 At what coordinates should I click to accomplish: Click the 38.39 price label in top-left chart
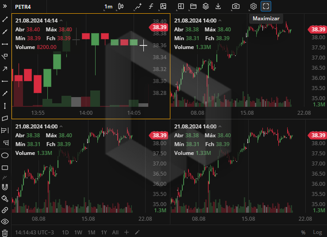coord(159,27)
